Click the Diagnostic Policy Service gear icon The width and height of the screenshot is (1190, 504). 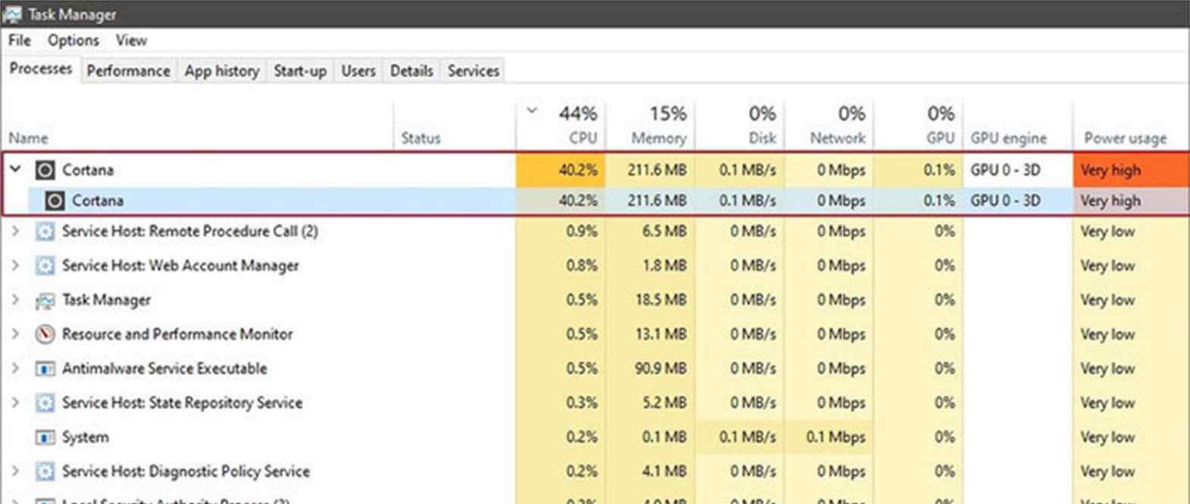(45, 471)
